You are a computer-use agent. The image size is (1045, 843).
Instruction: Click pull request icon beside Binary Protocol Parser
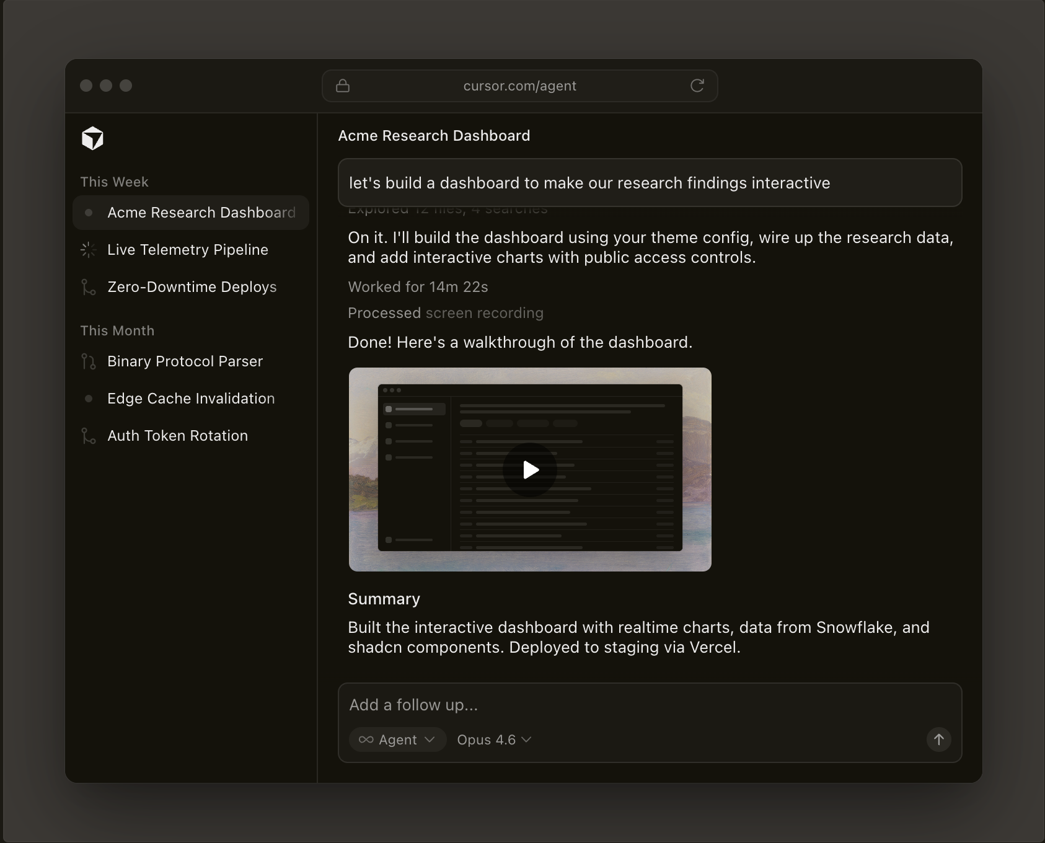[89, 361]
